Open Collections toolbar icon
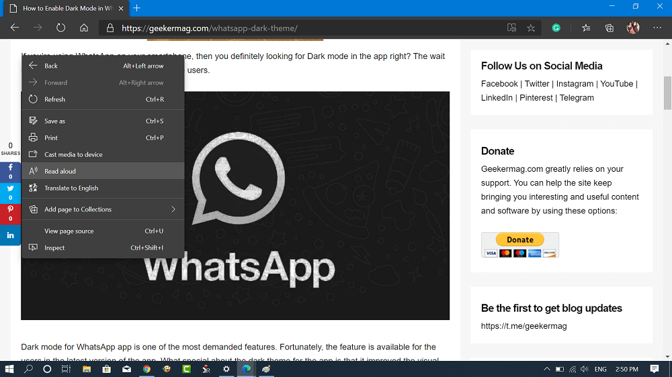Image resolution: width=672 pixels, height=377 pixels. pos(609,28)
